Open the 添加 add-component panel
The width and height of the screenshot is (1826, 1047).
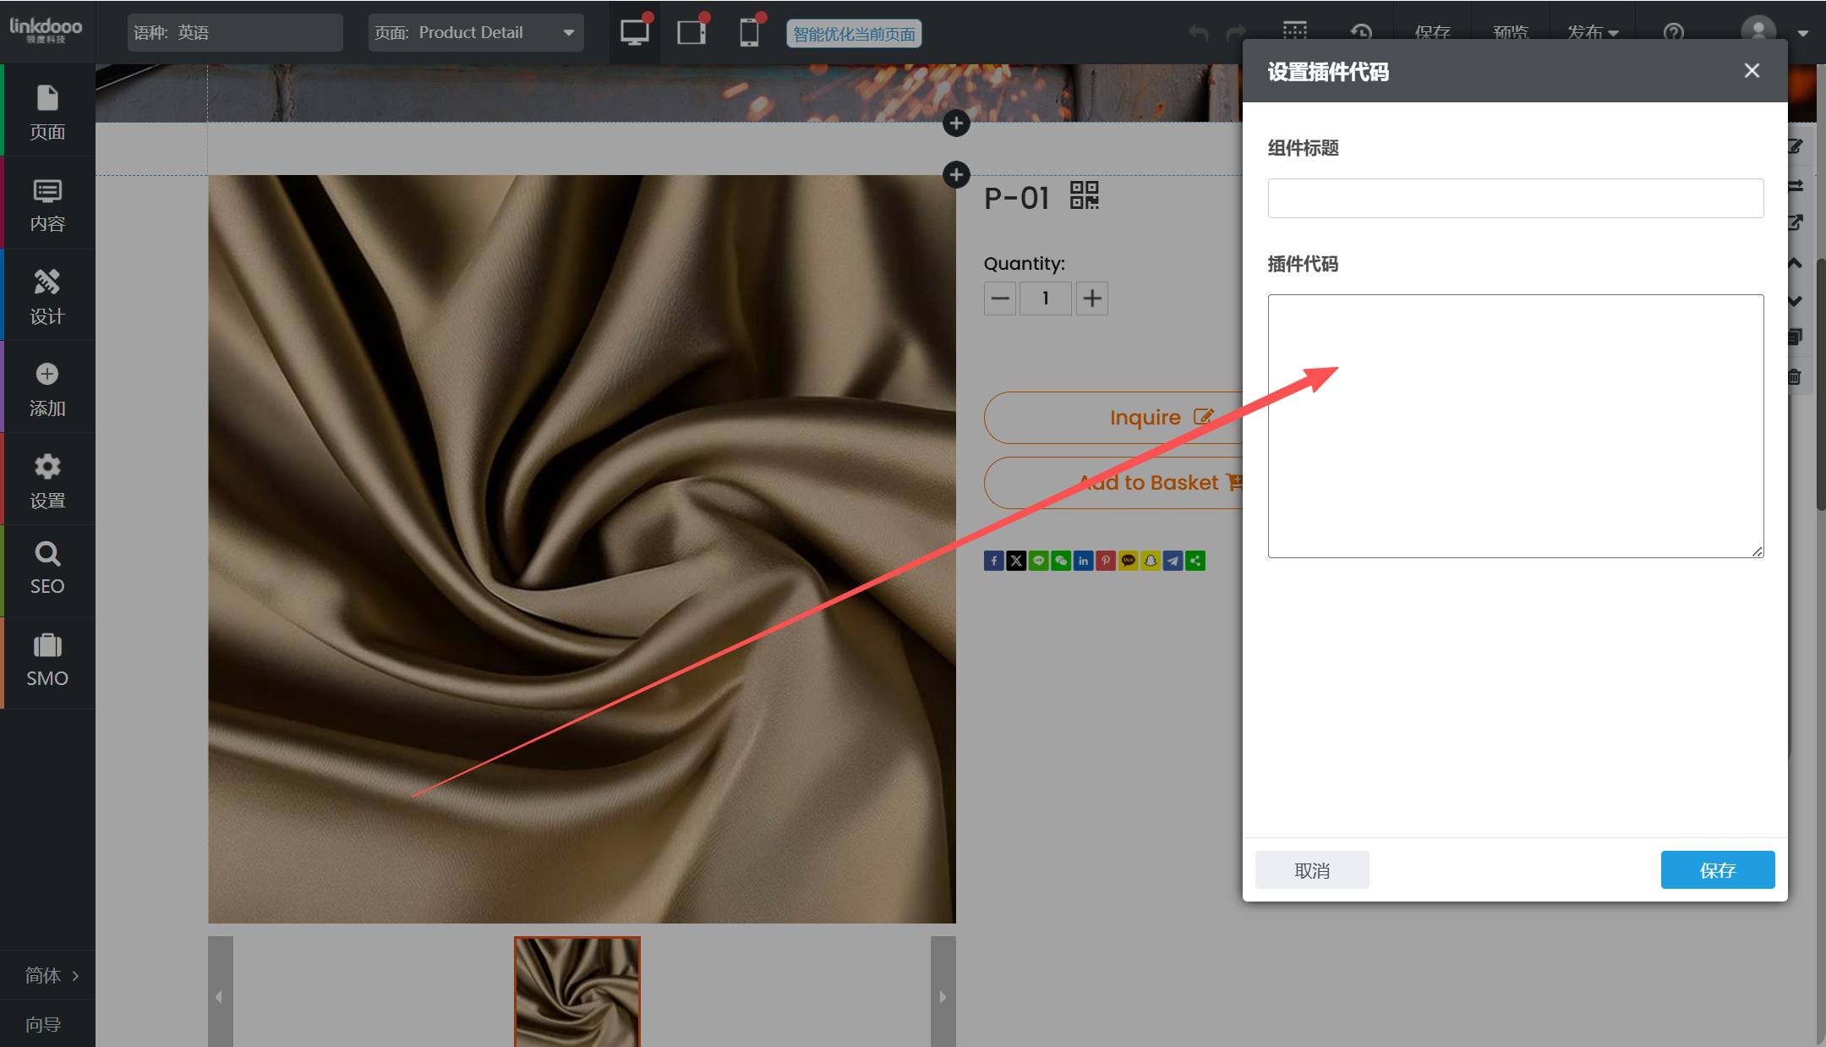pyautogui.click(x=47, y=388)
